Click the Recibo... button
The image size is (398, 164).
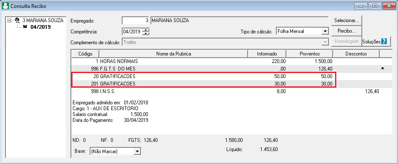click(346, 31)
